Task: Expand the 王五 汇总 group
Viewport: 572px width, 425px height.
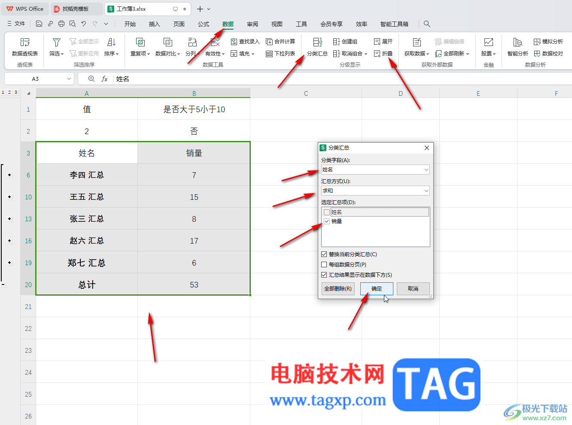Action: [9, 197]
